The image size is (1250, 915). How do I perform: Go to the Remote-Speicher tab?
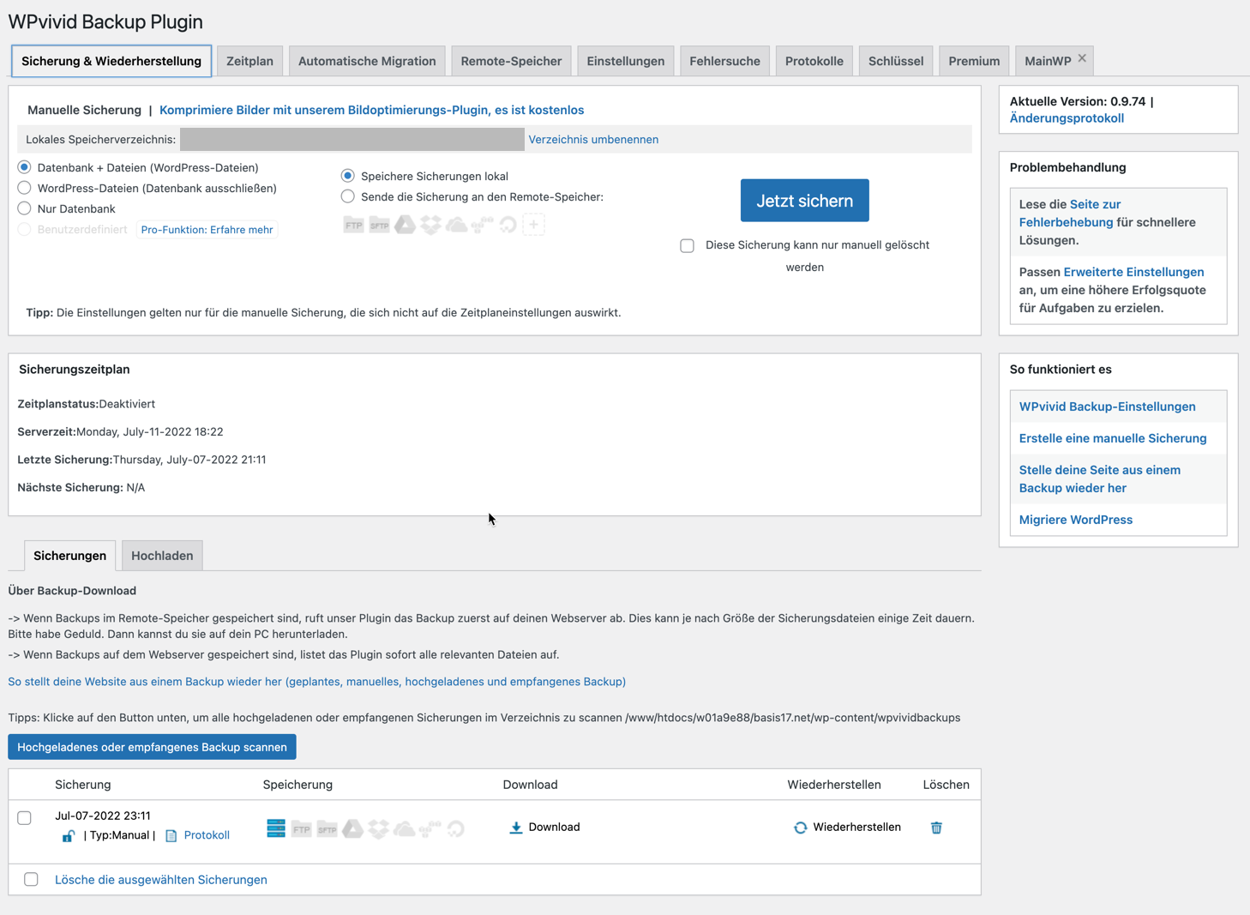tap(511, 61)
